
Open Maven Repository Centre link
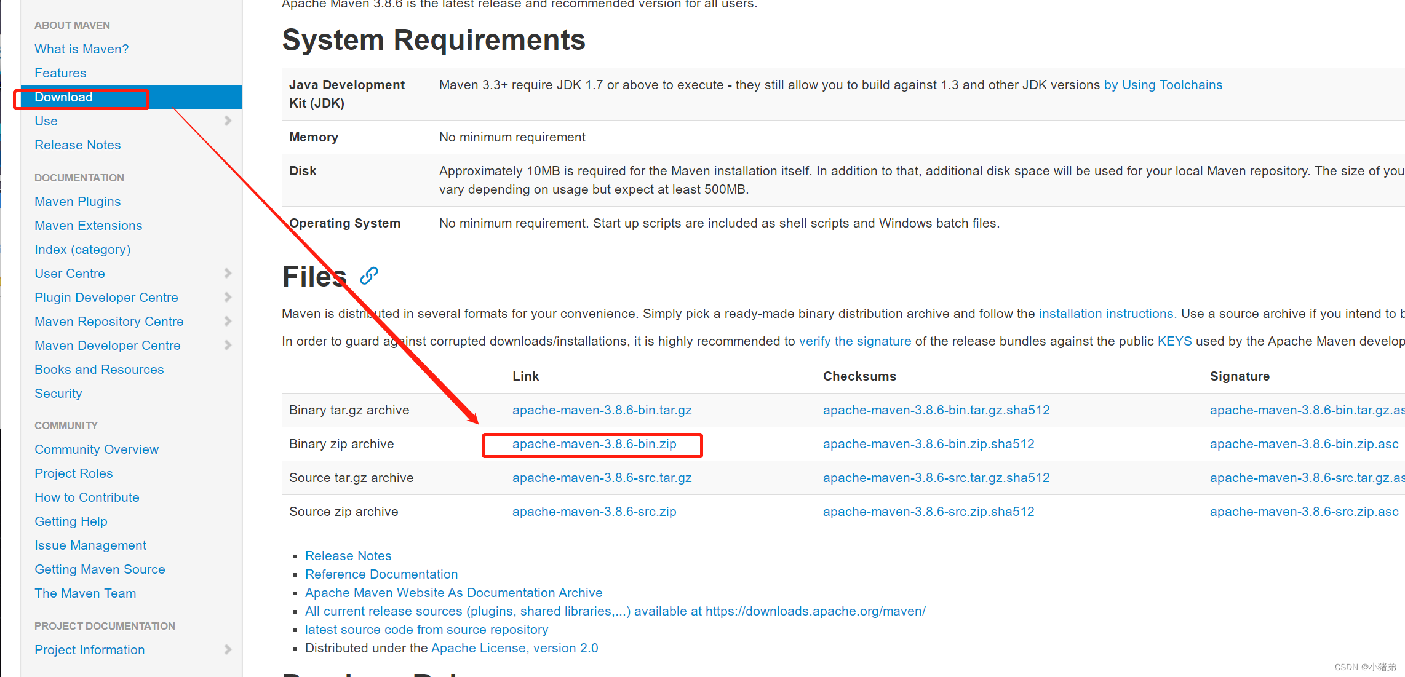click(109, 322)
